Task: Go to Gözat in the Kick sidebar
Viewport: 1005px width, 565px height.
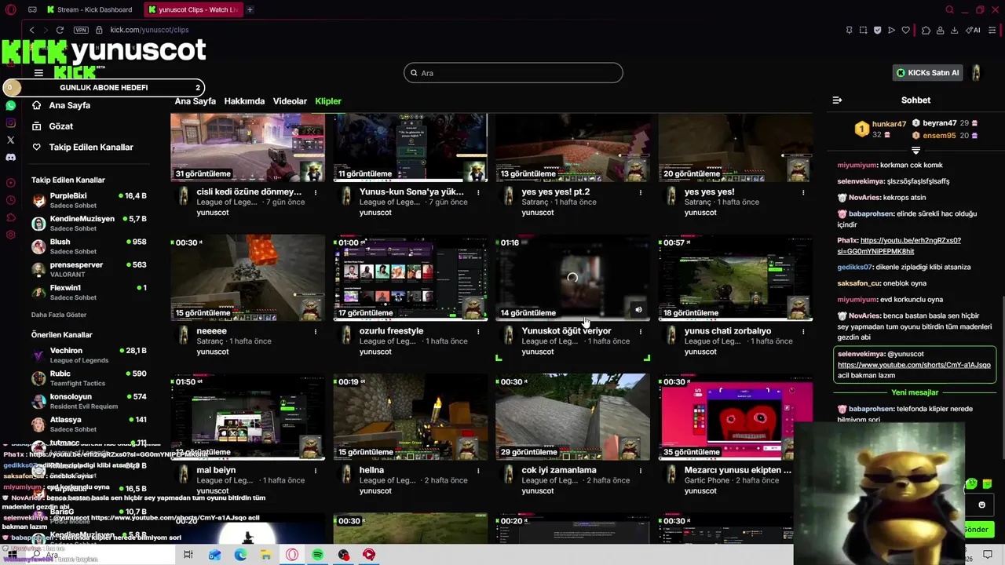Action: pyautogui.click(x=60, y=126)
